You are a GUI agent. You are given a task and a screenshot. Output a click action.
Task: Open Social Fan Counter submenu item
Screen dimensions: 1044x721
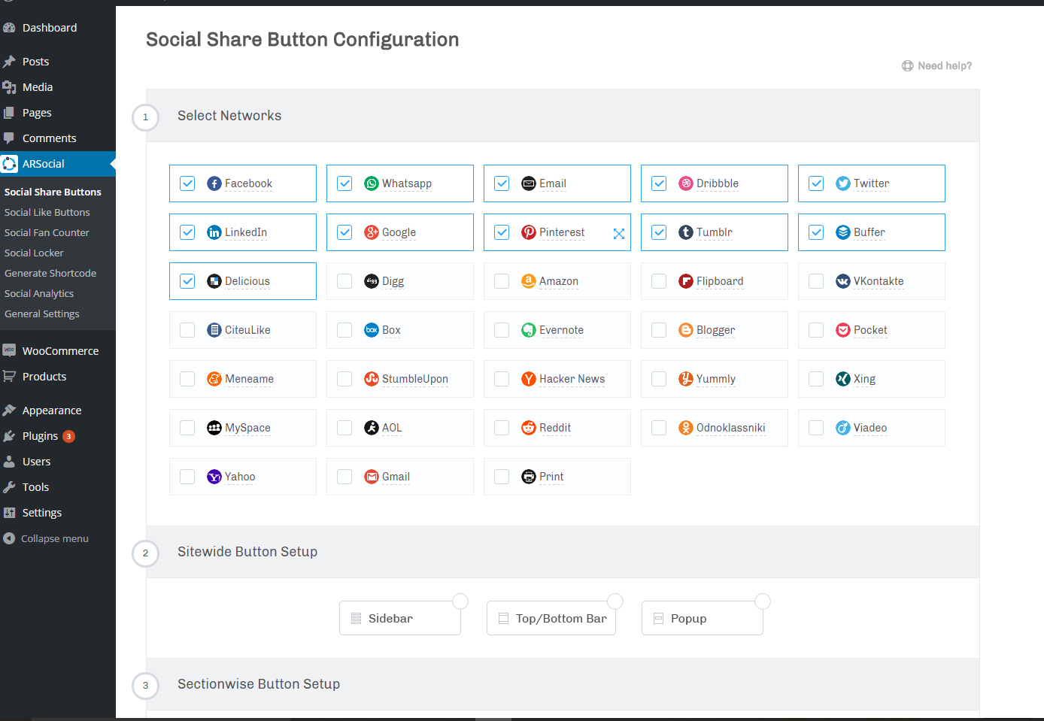47,233
